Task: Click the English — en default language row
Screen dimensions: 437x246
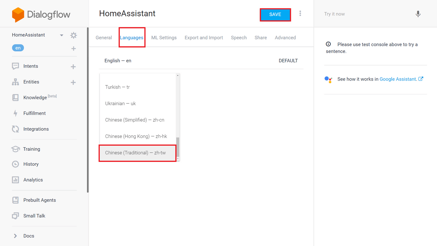Action: 201,61
